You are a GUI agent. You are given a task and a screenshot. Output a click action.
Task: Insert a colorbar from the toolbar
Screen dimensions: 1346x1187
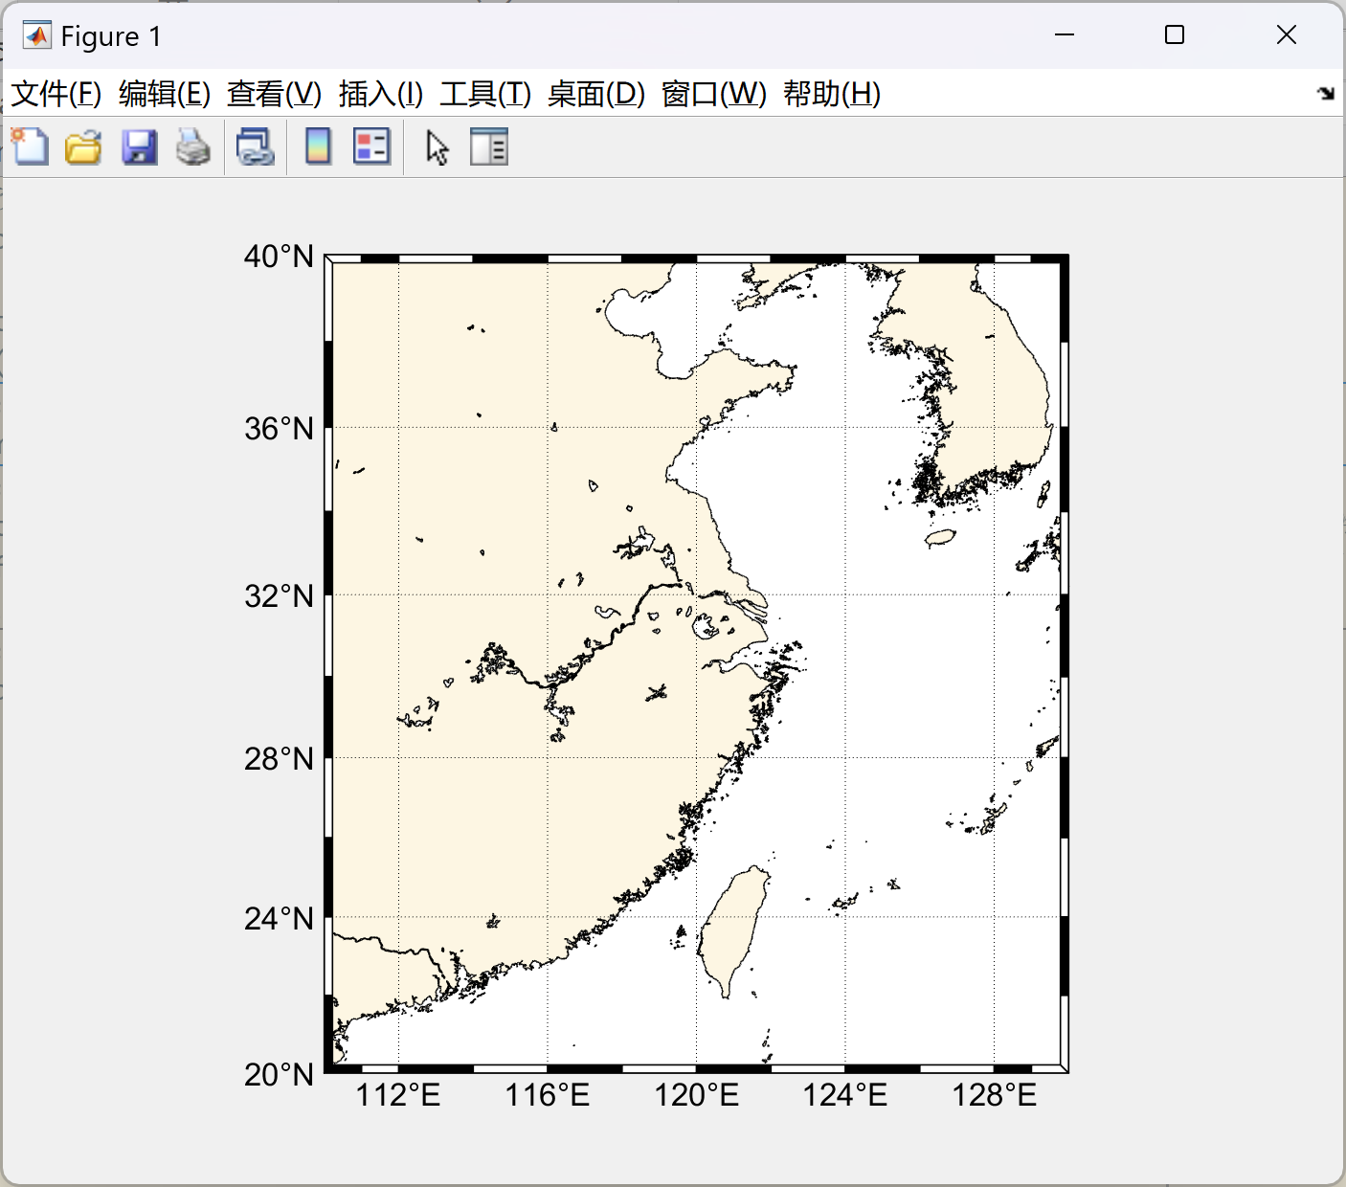(318, 147)
